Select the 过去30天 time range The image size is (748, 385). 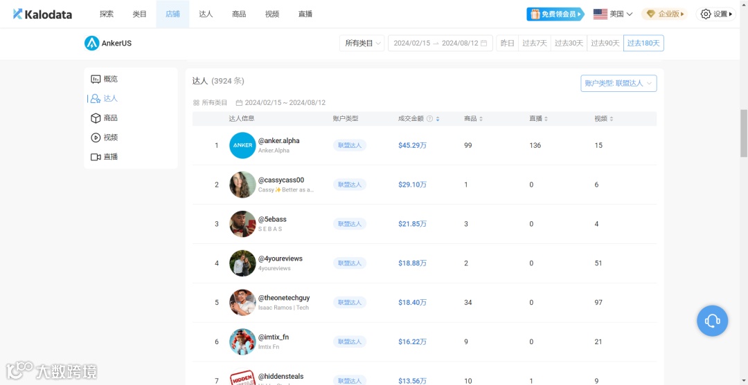569,44
